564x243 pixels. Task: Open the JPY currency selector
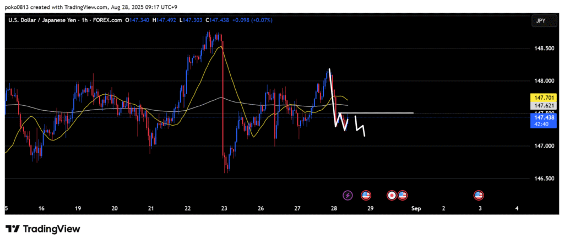[539, 21]
